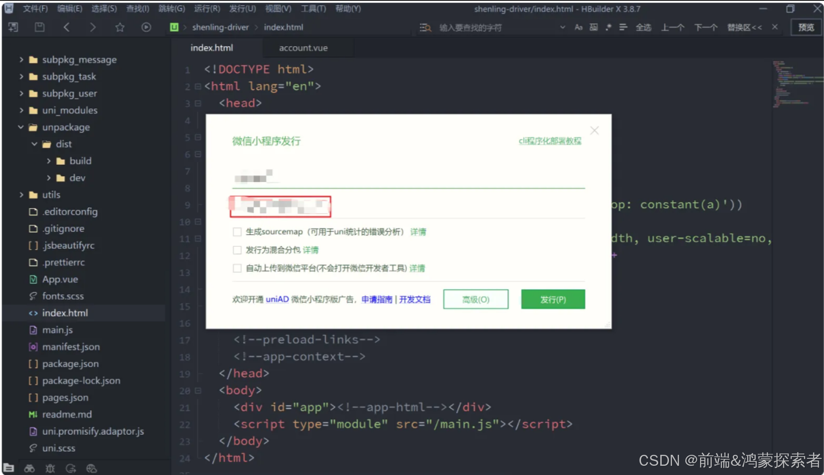Open the readme.md file
The height and width of the screenshot is (475, 824).
67,415
